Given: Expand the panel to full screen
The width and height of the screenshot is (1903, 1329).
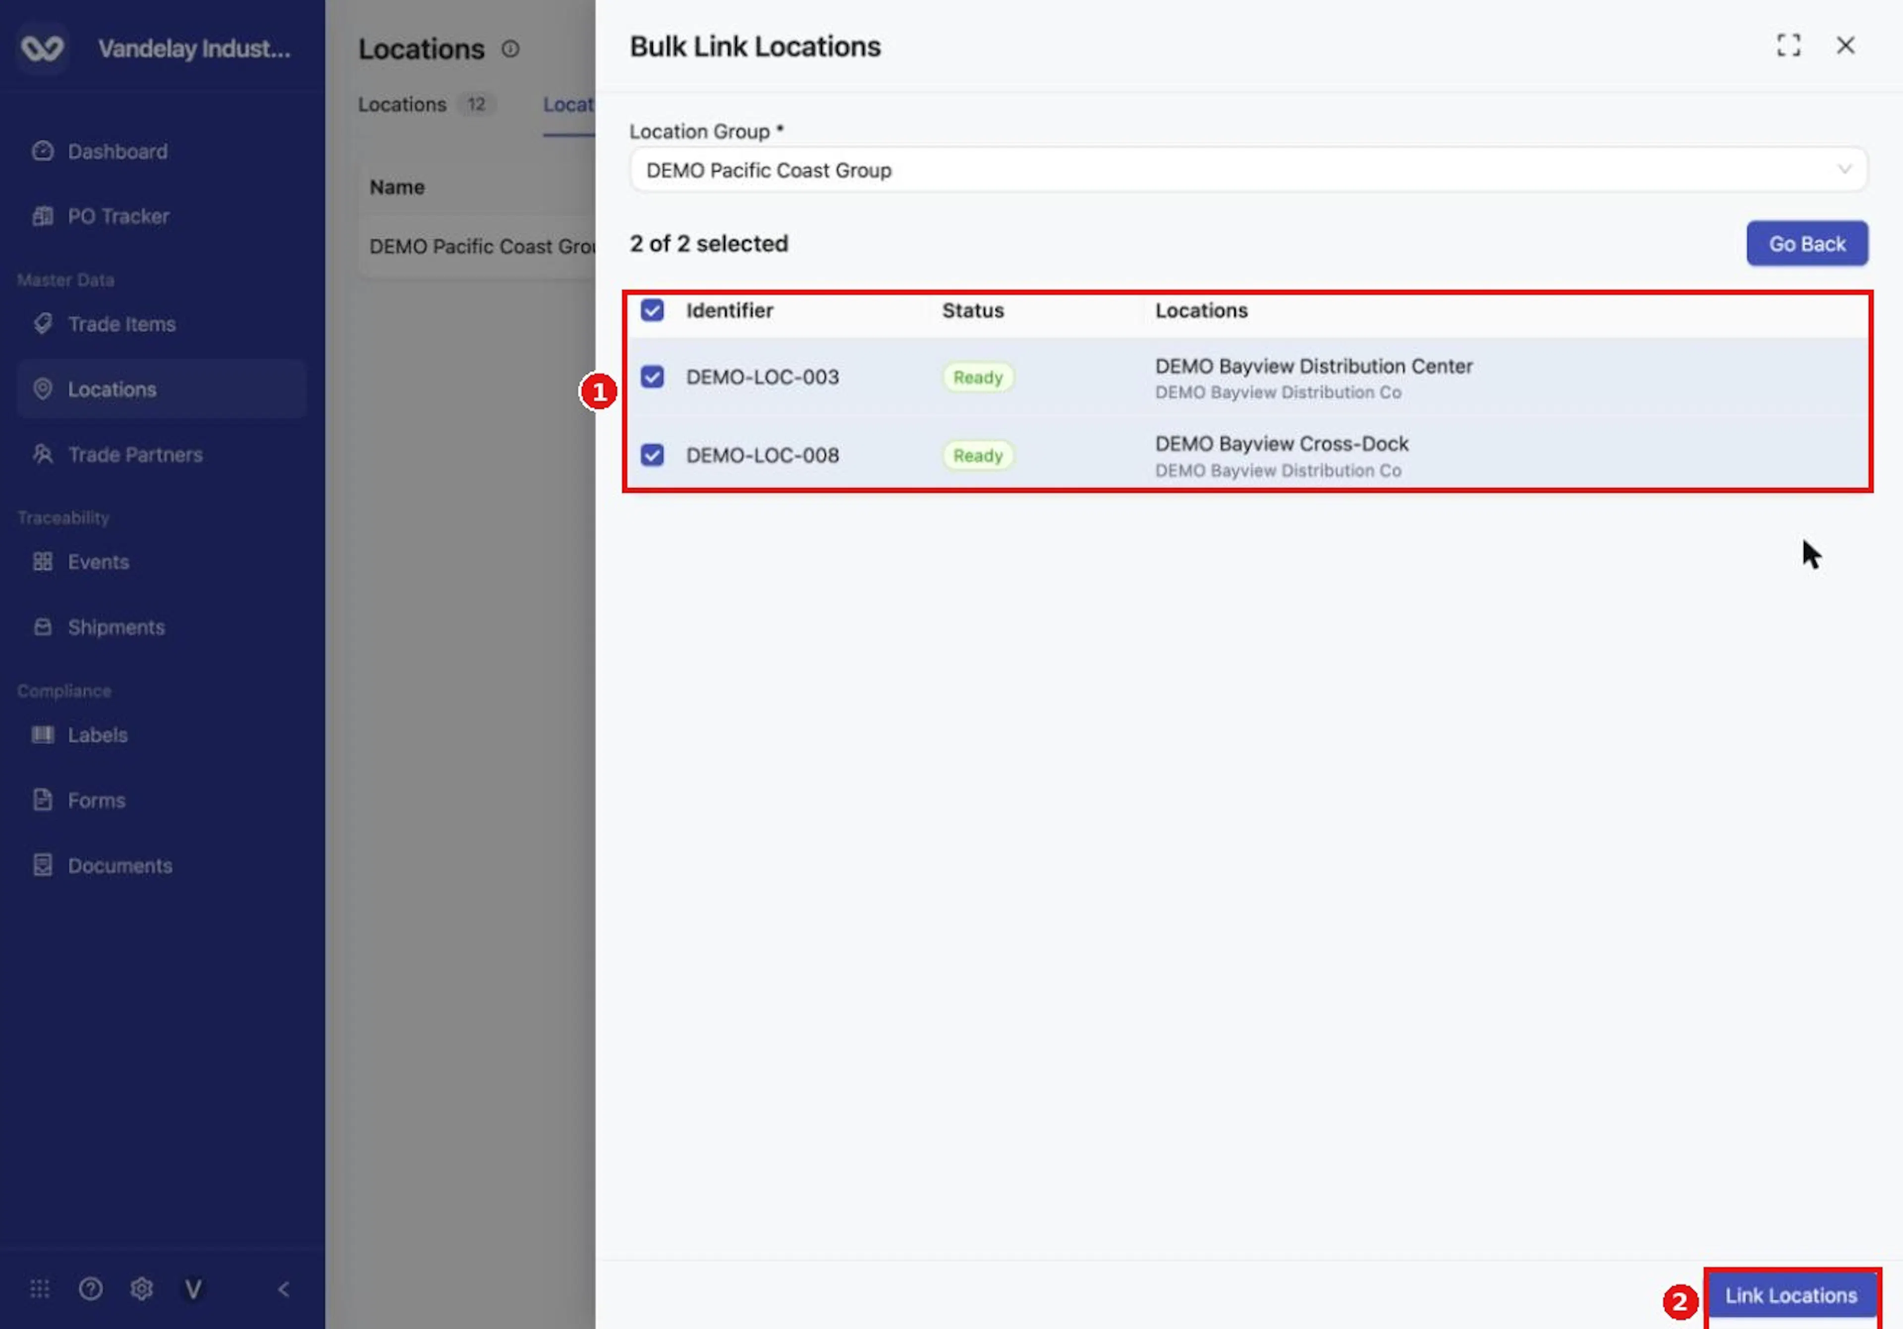Looking at the screenshot, I should [1789, 45].
